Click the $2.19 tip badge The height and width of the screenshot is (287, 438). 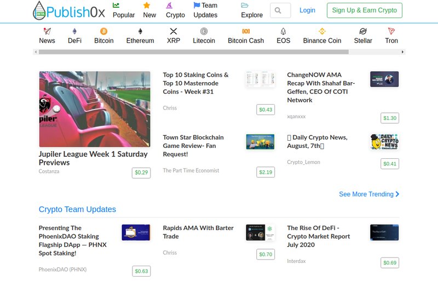266,173
